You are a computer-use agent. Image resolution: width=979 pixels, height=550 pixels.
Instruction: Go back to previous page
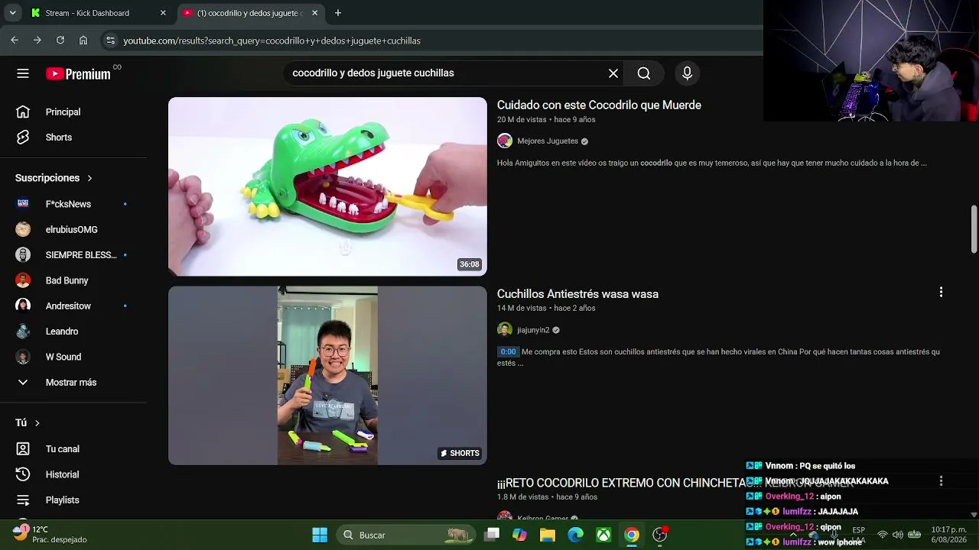15,40
